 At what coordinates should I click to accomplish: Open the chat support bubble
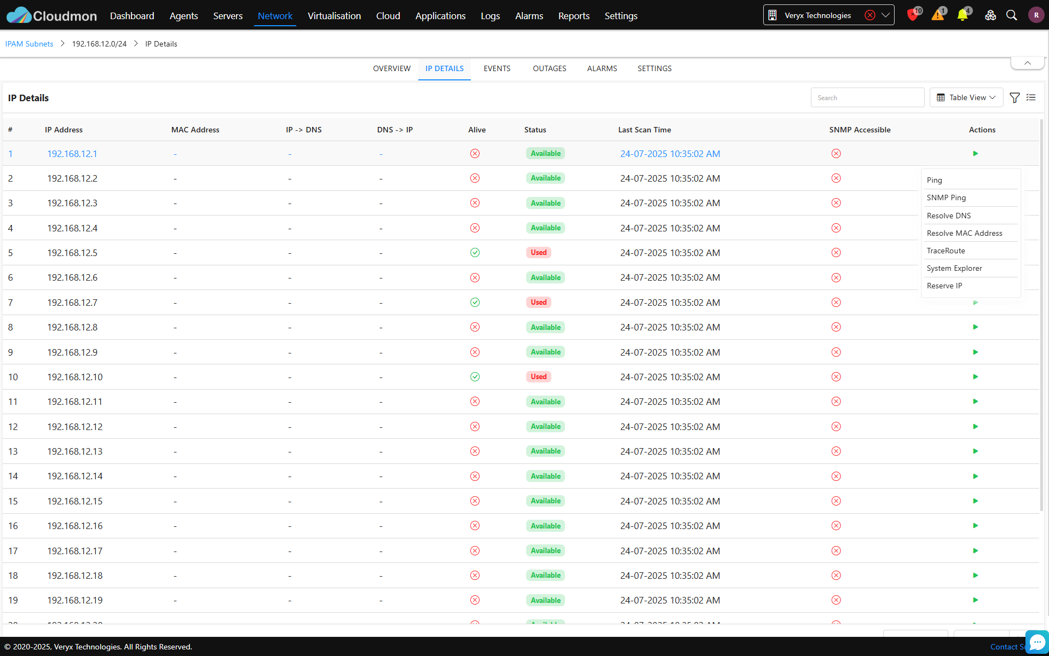tap(1037, 642)
